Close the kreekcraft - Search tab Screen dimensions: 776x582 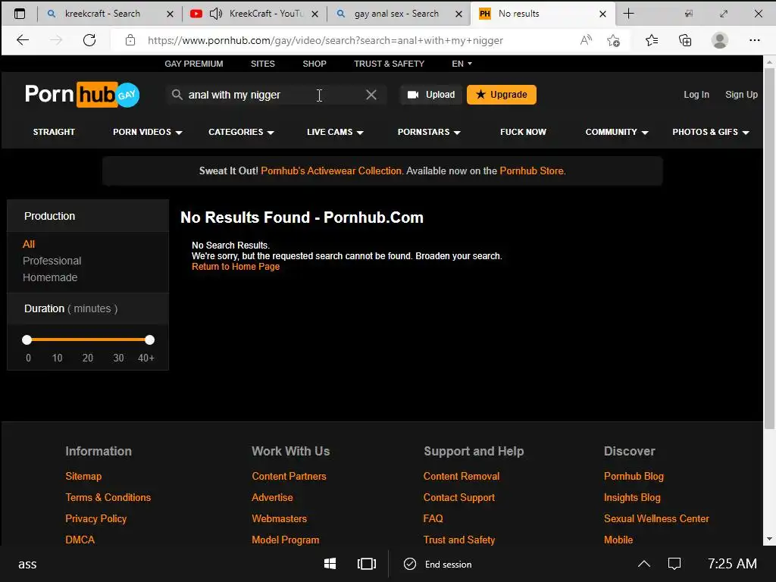(x=170, y=14)
